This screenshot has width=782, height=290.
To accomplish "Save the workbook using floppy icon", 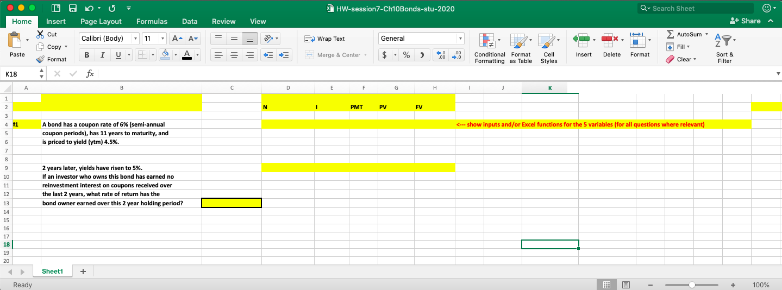I will [72, 9].
